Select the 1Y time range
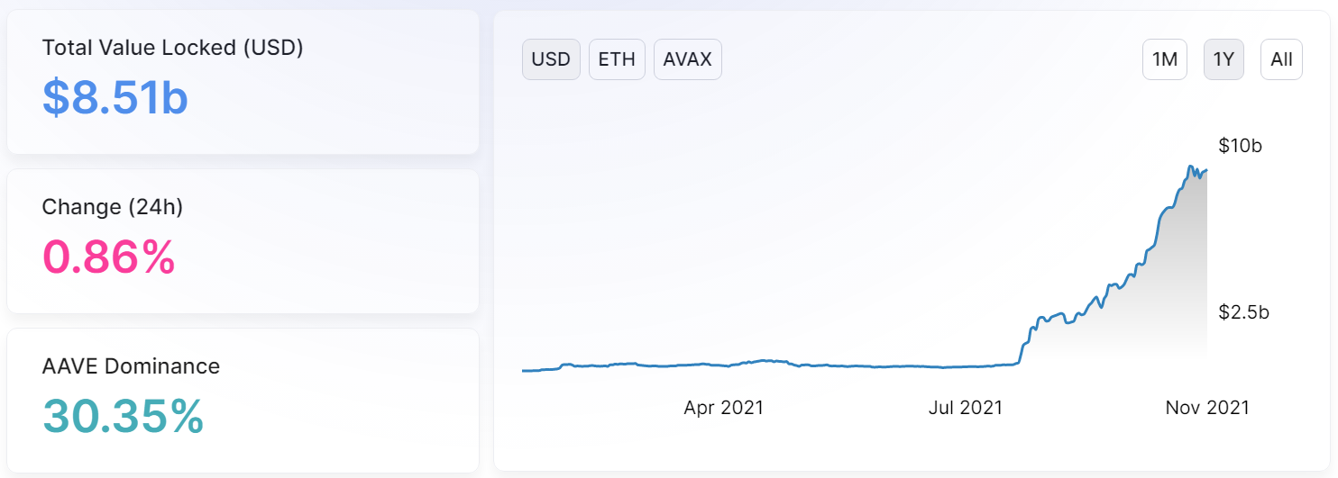 click(x=1223, y=59)
